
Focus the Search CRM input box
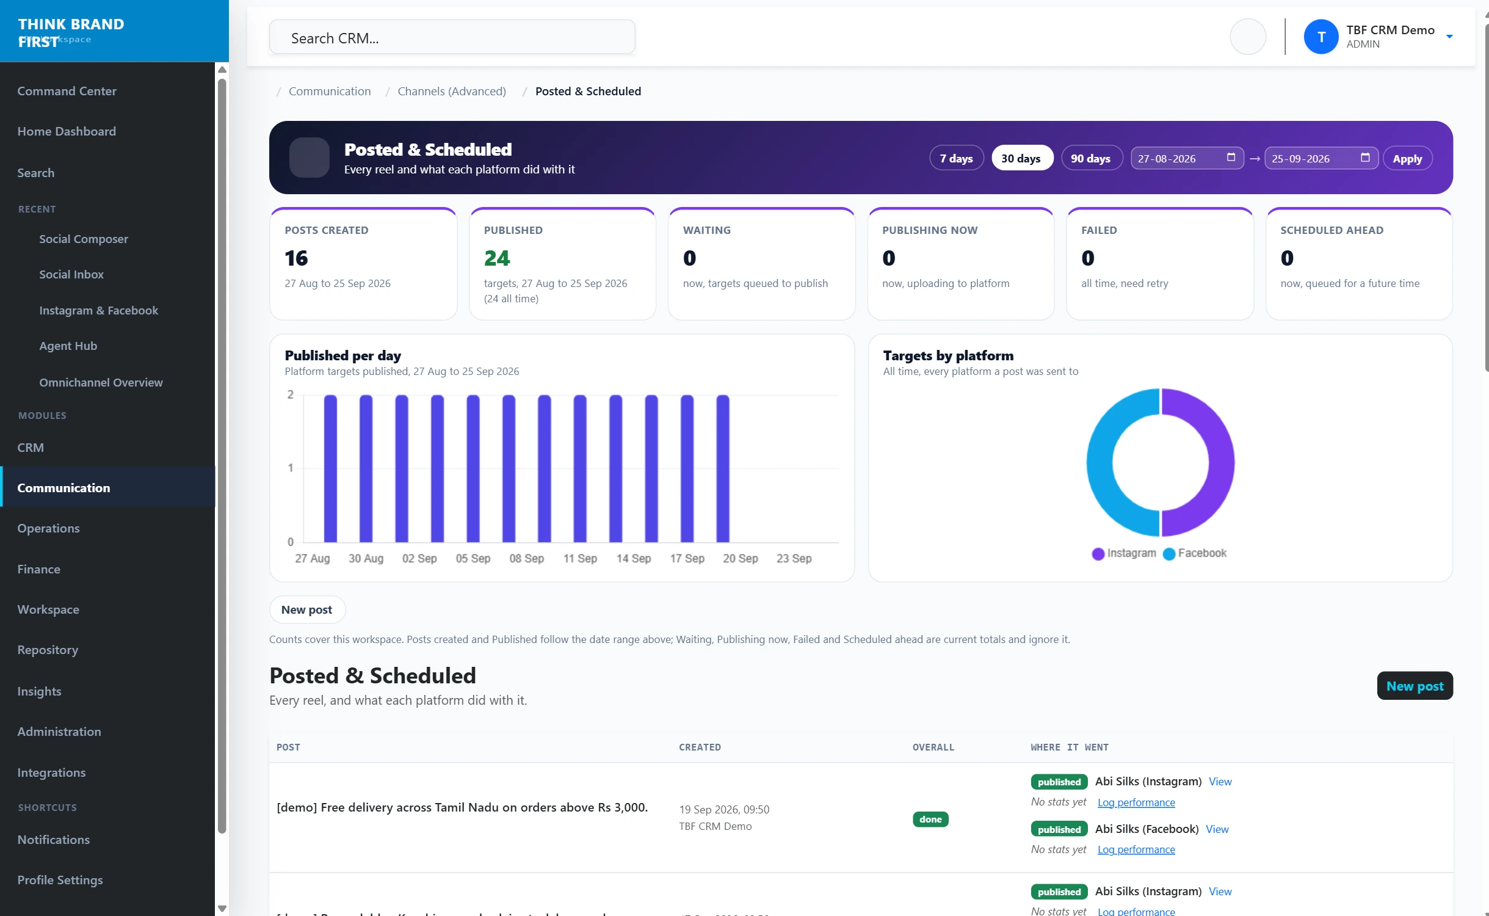(x=452, y=38)
